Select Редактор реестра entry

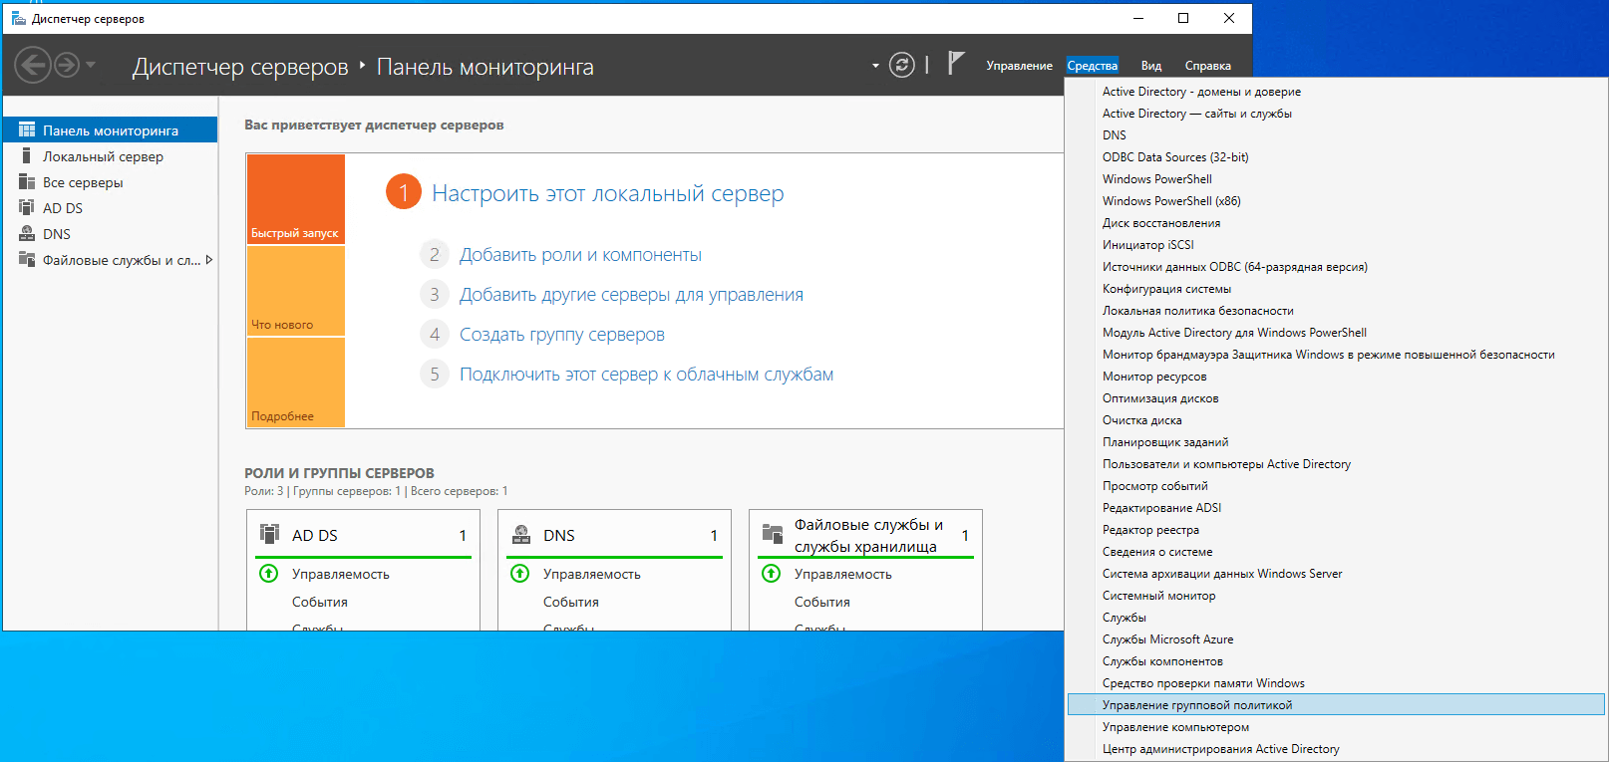[x=1336, y=530]
